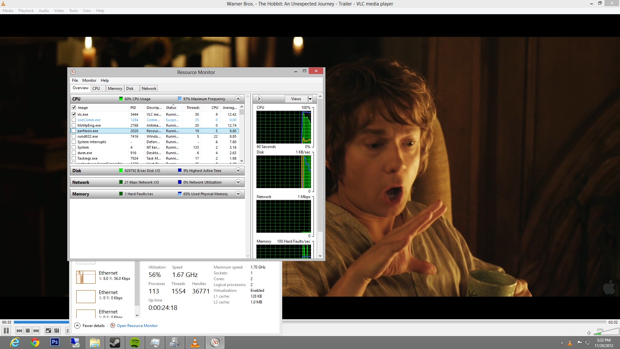Expand the Memory section in Resource Monitor
Viewport: 620px width, 349px height.
point(238,194)
